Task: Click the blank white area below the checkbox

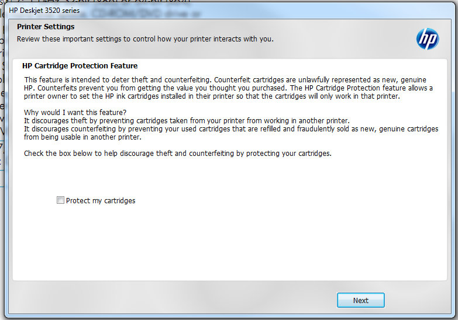Action: pos(228,245)
